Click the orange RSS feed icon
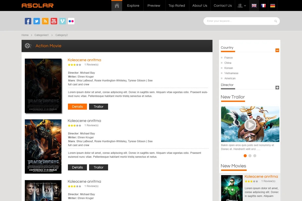The image size is (302, 201). 45,21
